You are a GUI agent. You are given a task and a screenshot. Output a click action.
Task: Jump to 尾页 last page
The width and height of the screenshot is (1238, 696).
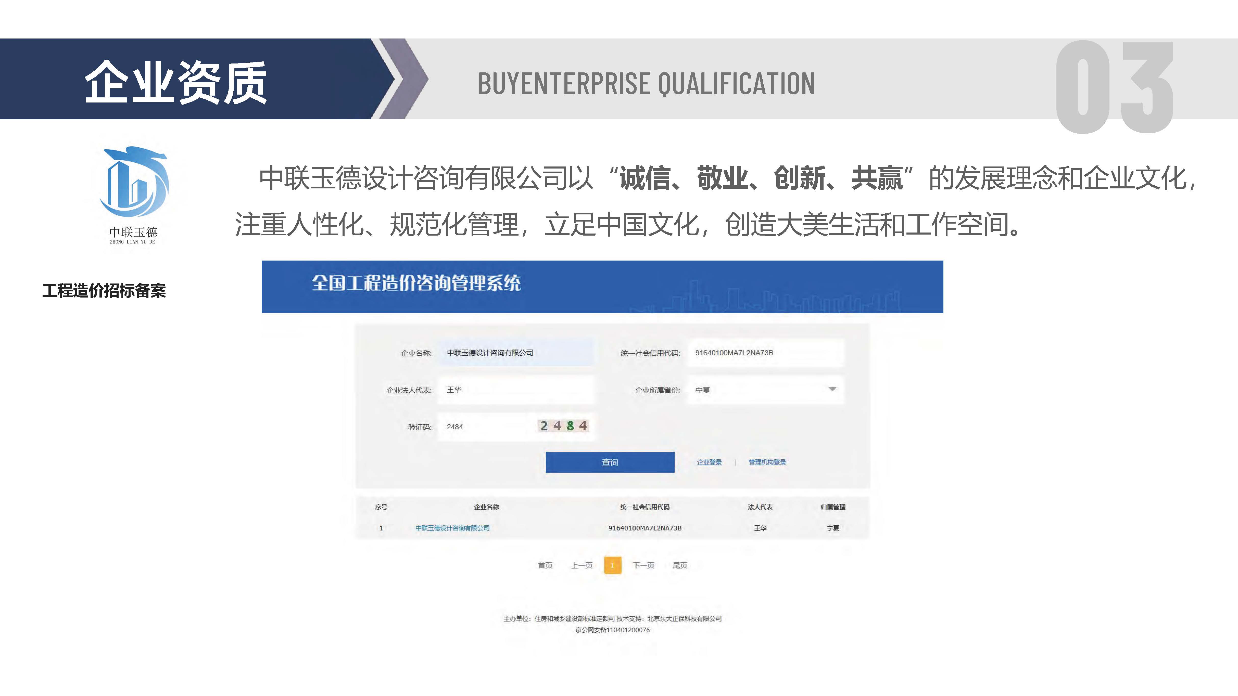[x=679, y=565]
